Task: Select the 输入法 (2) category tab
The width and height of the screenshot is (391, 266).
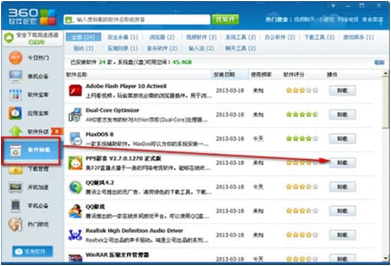Action: tap(201, 48)
